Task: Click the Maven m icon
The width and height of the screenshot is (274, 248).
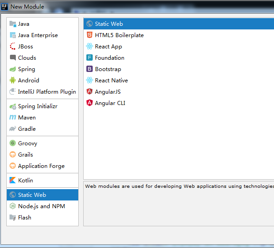Action: coord(13,117)
